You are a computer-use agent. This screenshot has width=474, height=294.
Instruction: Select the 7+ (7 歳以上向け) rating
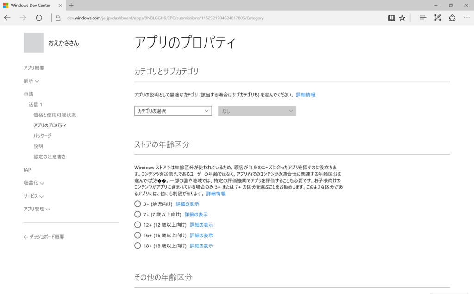[137, 215]
